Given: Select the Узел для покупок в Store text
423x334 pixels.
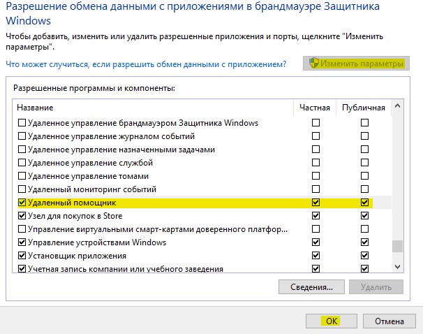Looking at the screenshot, I should coord(75,216).
